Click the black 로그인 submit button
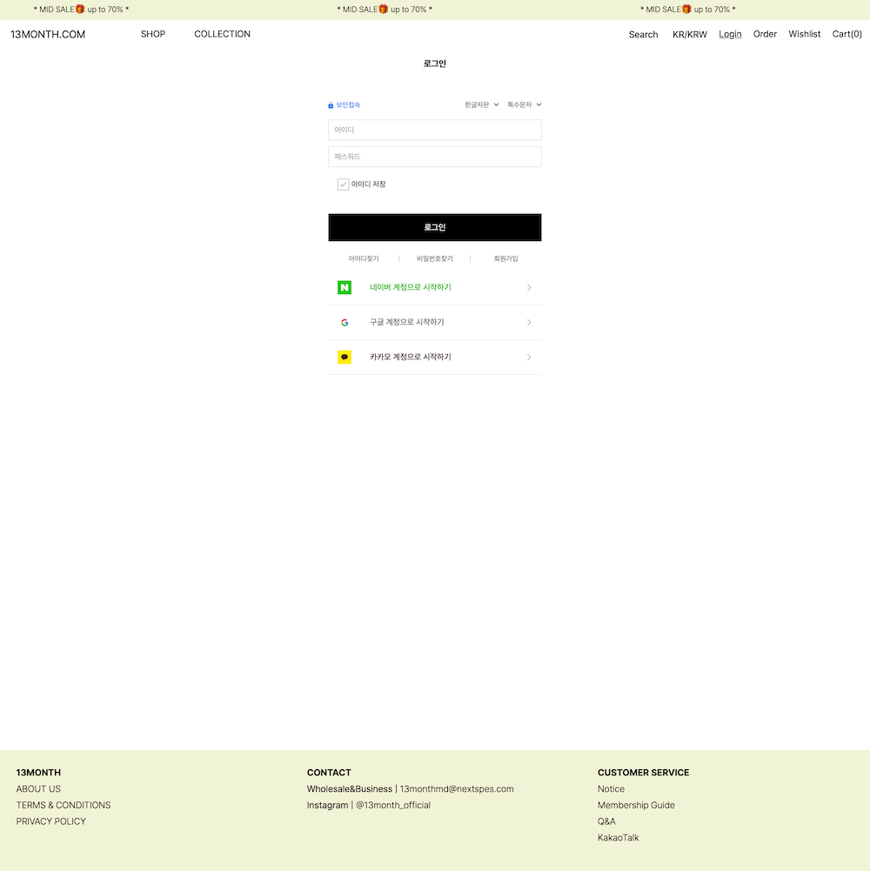Image resolution: width=870 pixels, height=871 pixels. [x=434, y=227]
